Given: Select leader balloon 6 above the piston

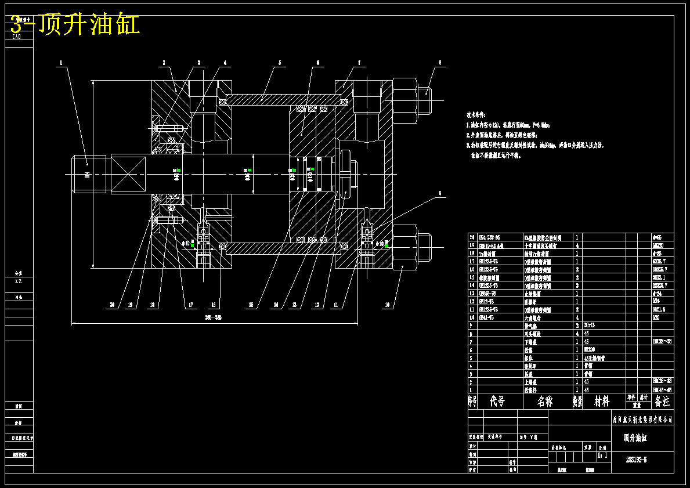Looking at the screenshot, I should click(x=318, y=63).
